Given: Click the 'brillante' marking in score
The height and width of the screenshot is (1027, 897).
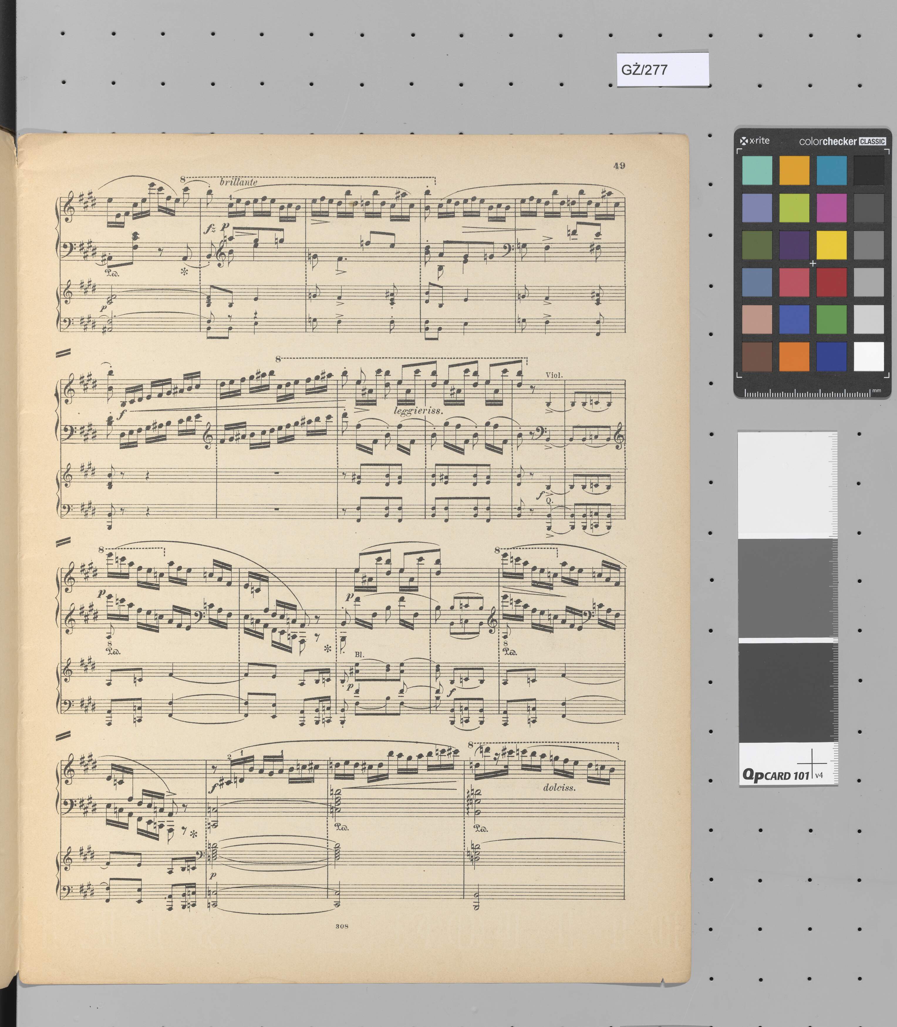Looking at the screenshot, I should (238, 182).
